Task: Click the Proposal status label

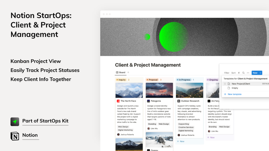Action: point(152,80)
